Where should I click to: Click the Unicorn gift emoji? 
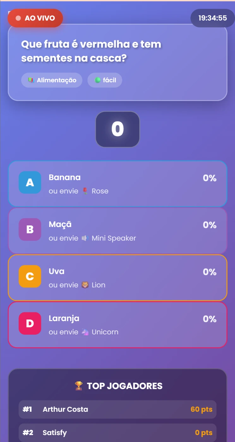(x=85, y=332)
